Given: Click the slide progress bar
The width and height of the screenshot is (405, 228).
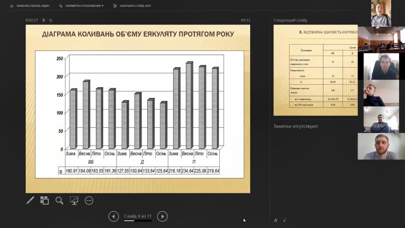Looking at the screenshot, I should point(138,221).
